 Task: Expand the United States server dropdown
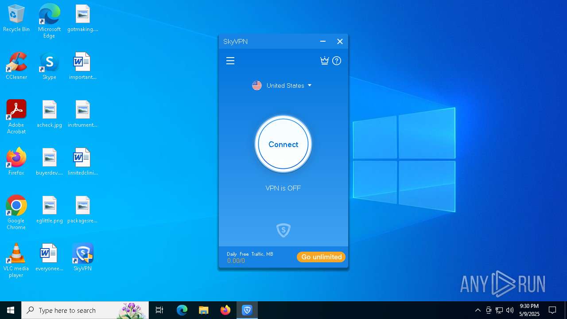point(310,86)
